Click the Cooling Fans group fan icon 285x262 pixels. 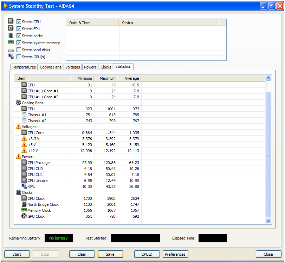click(18, 103)
